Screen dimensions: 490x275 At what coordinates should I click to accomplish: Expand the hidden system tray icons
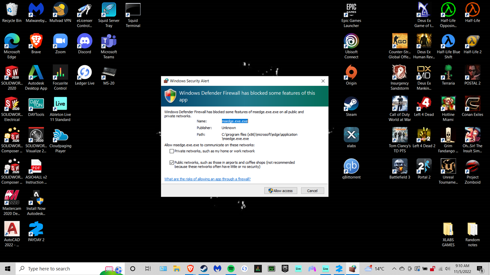click(394, 269)
